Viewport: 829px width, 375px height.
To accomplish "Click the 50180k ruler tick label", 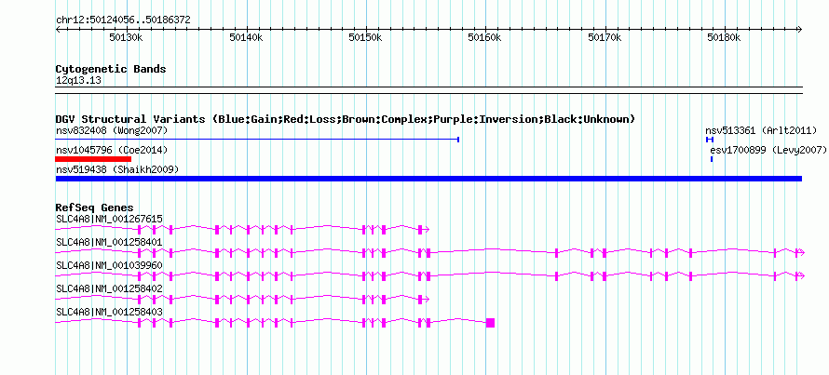I will click(725, 38).
